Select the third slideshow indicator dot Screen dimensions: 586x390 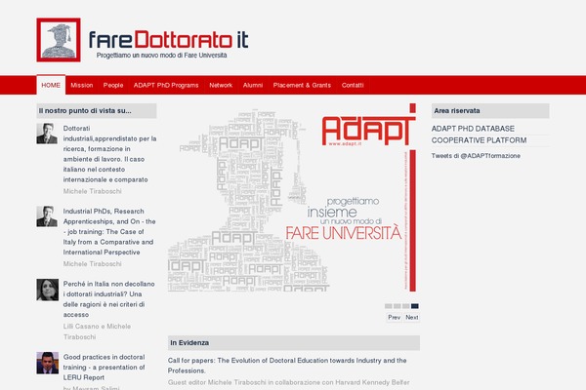tap(406, 306)
